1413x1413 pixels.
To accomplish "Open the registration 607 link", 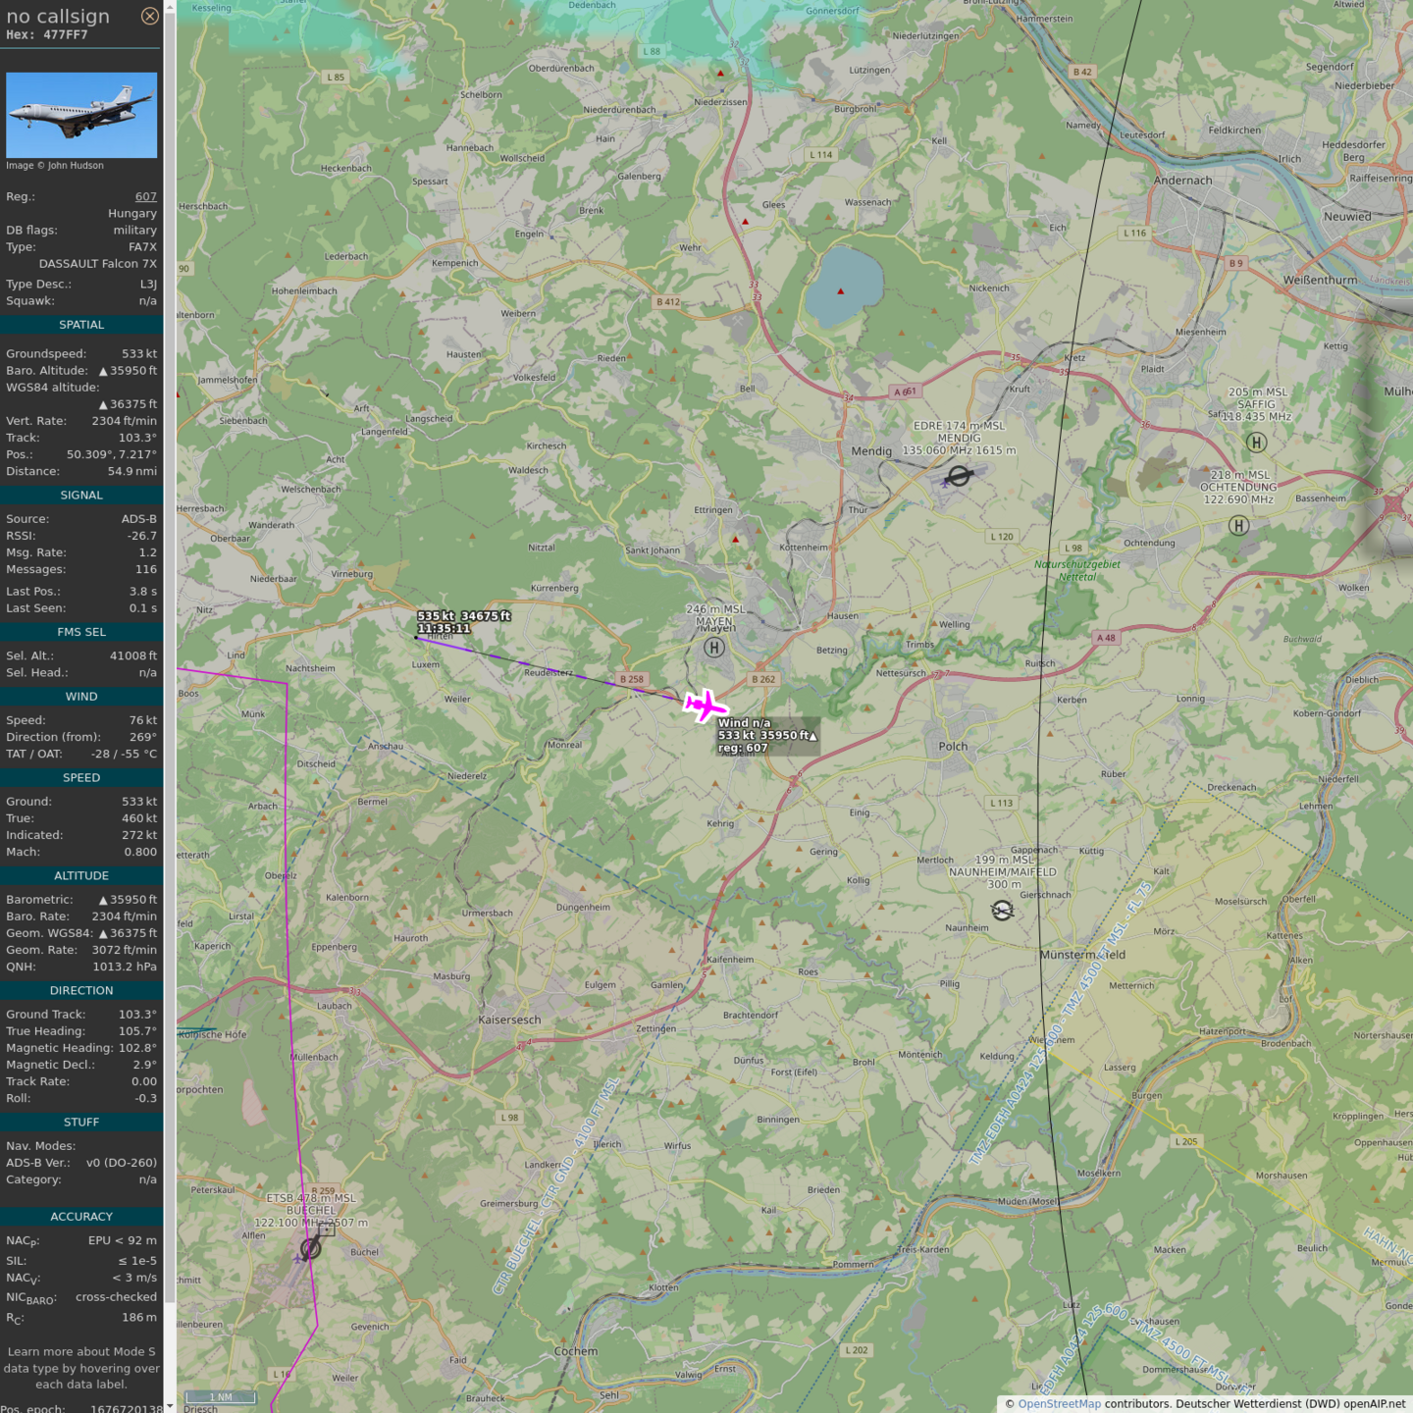I will (145, 196).
